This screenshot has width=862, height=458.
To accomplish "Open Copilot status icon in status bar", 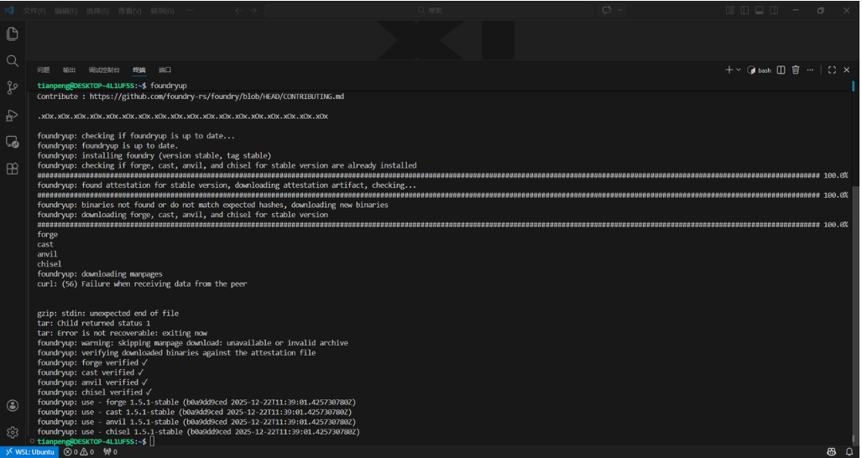I will [831, 452].
